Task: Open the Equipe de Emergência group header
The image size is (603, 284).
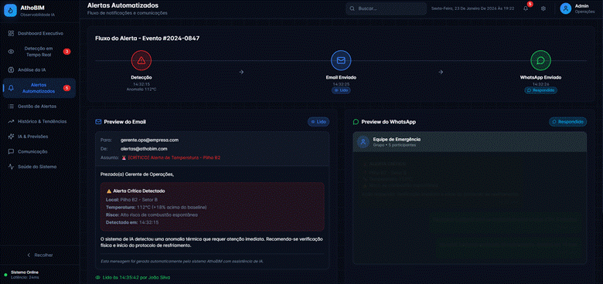Action: click(x=469, y=142)
